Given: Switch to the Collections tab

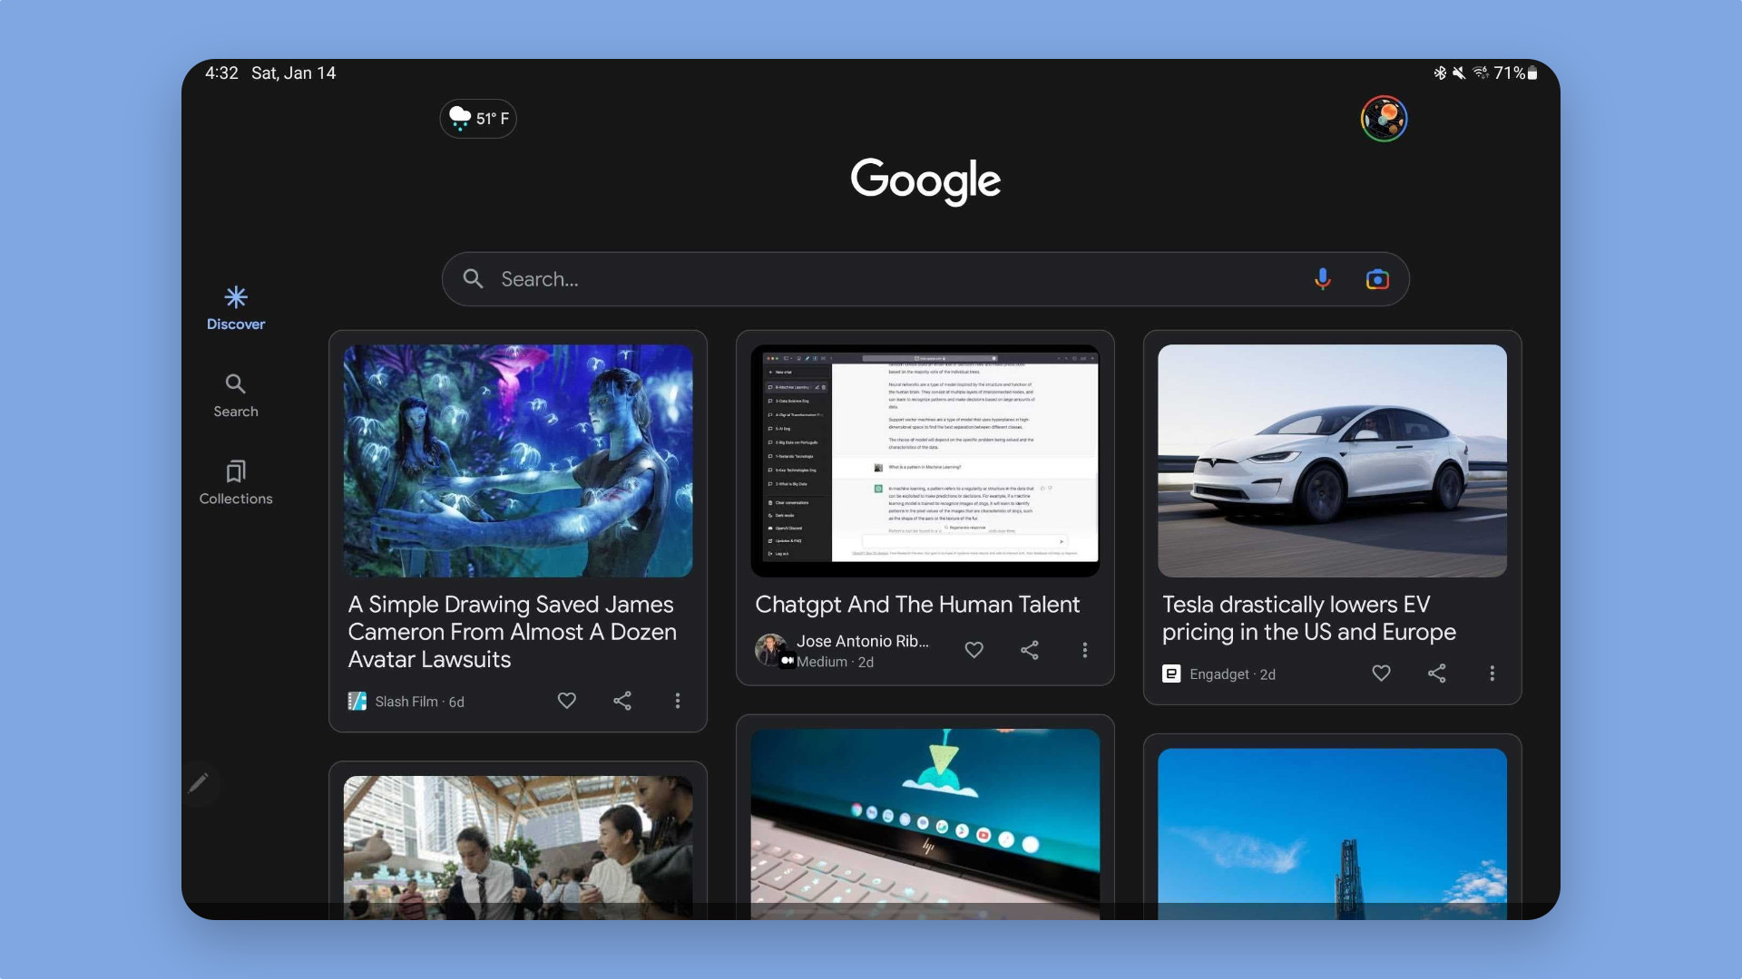Looking at the screenshot, I should coord(235,482).
